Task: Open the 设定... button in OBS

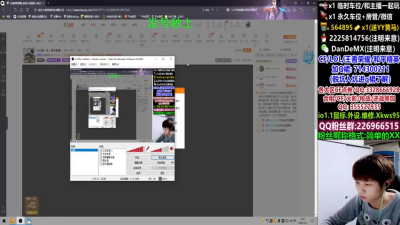Action: coord(138,157)
